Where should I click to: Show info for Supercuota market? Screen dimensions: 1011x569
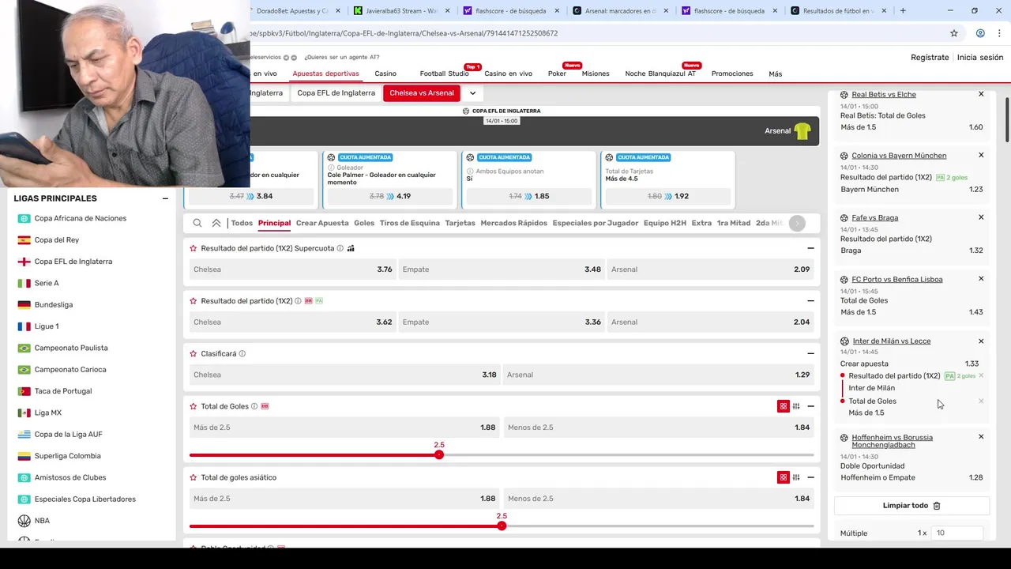click(340, 248)
